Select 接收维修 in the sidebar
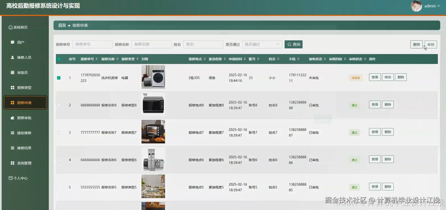The height and width of the screenshot is (210, 446). pyautogui.click(x=25, y=133)
